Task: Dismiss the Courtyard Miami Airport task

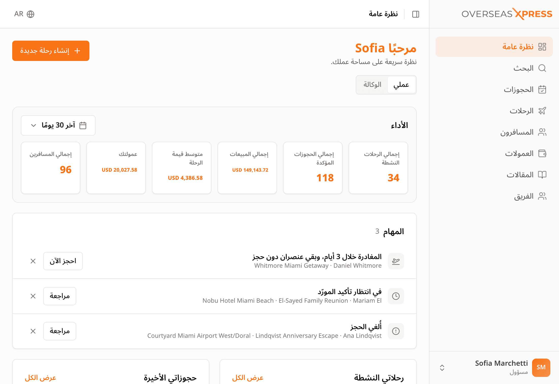Action: [33, 331]
